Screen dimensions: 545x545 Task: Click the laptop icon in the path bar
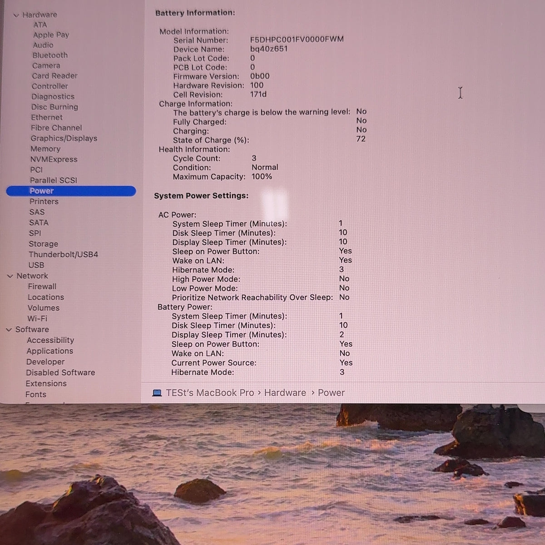coord(157,393)
